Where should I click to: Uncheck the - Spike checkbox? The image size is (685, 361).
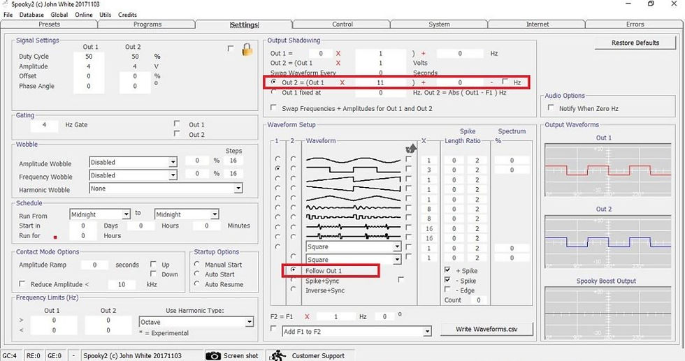[x=447, y=280]
